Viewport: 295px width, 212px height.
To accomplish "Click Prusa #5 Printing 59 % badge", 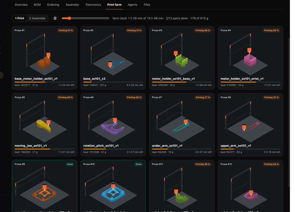I will pos(65,97).
